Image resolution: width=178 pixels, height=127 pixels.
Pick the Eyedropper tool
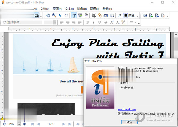point(120,15)
